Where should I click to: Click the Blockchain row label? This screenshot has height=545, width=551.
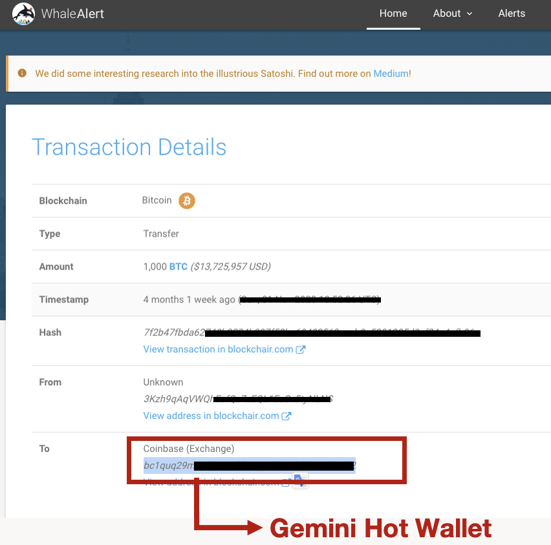(63, 200)
